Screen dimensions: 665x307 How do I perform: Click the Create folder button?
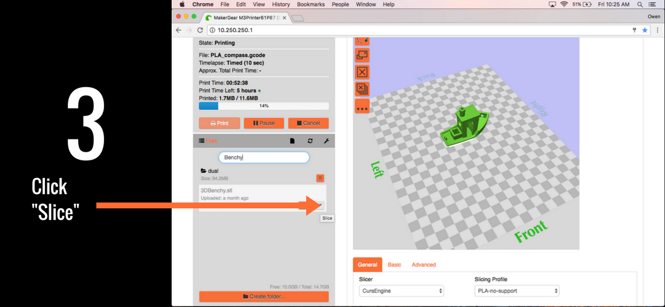(x=264, y=297)
